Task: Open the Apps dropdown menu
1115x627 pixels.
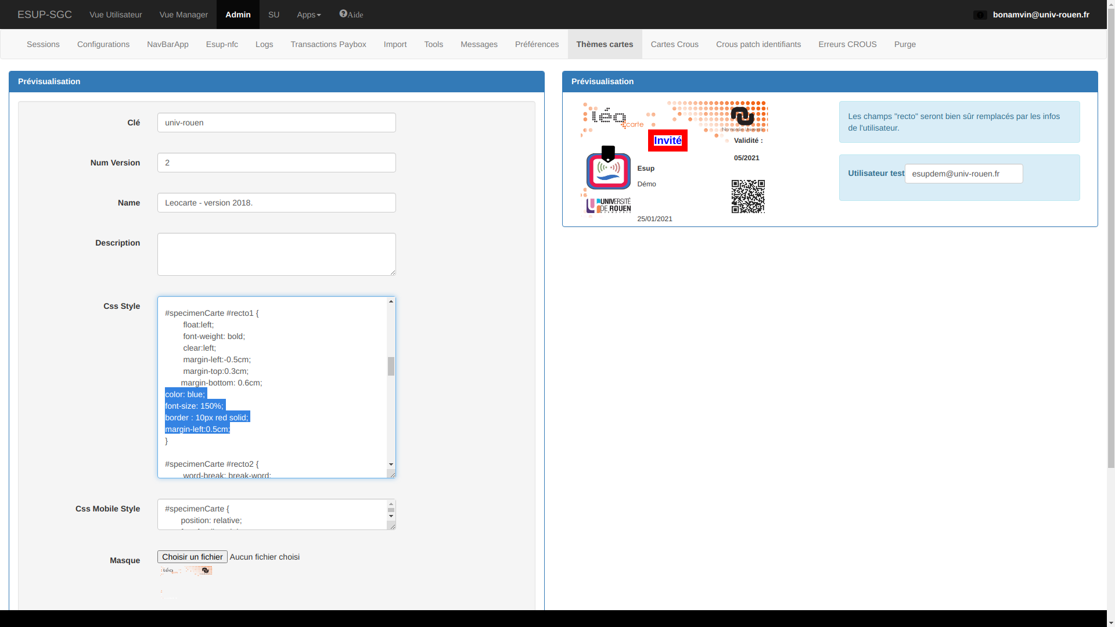Action: (308, 15)
